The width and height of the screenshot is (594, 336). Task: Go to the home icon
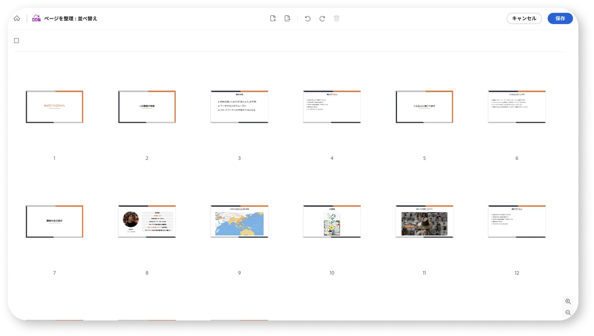17,18
